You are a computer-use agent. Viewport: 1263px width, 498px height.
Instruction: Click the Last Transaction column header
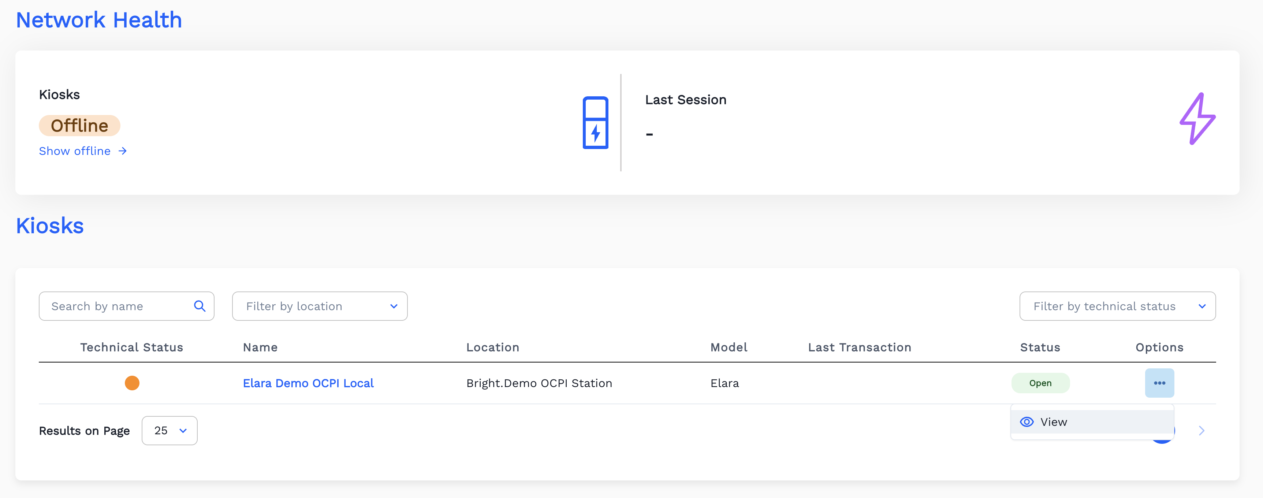859,348
